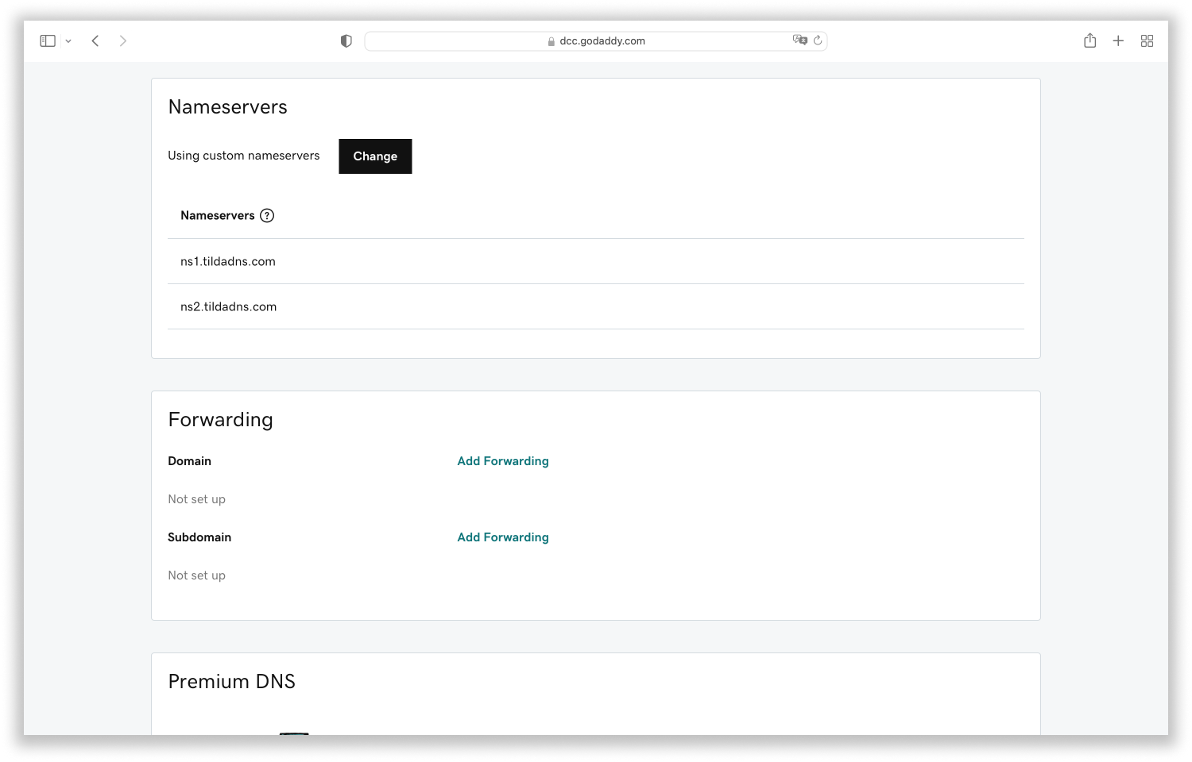Open translation options in the address bar

click(x=801, y=40)
